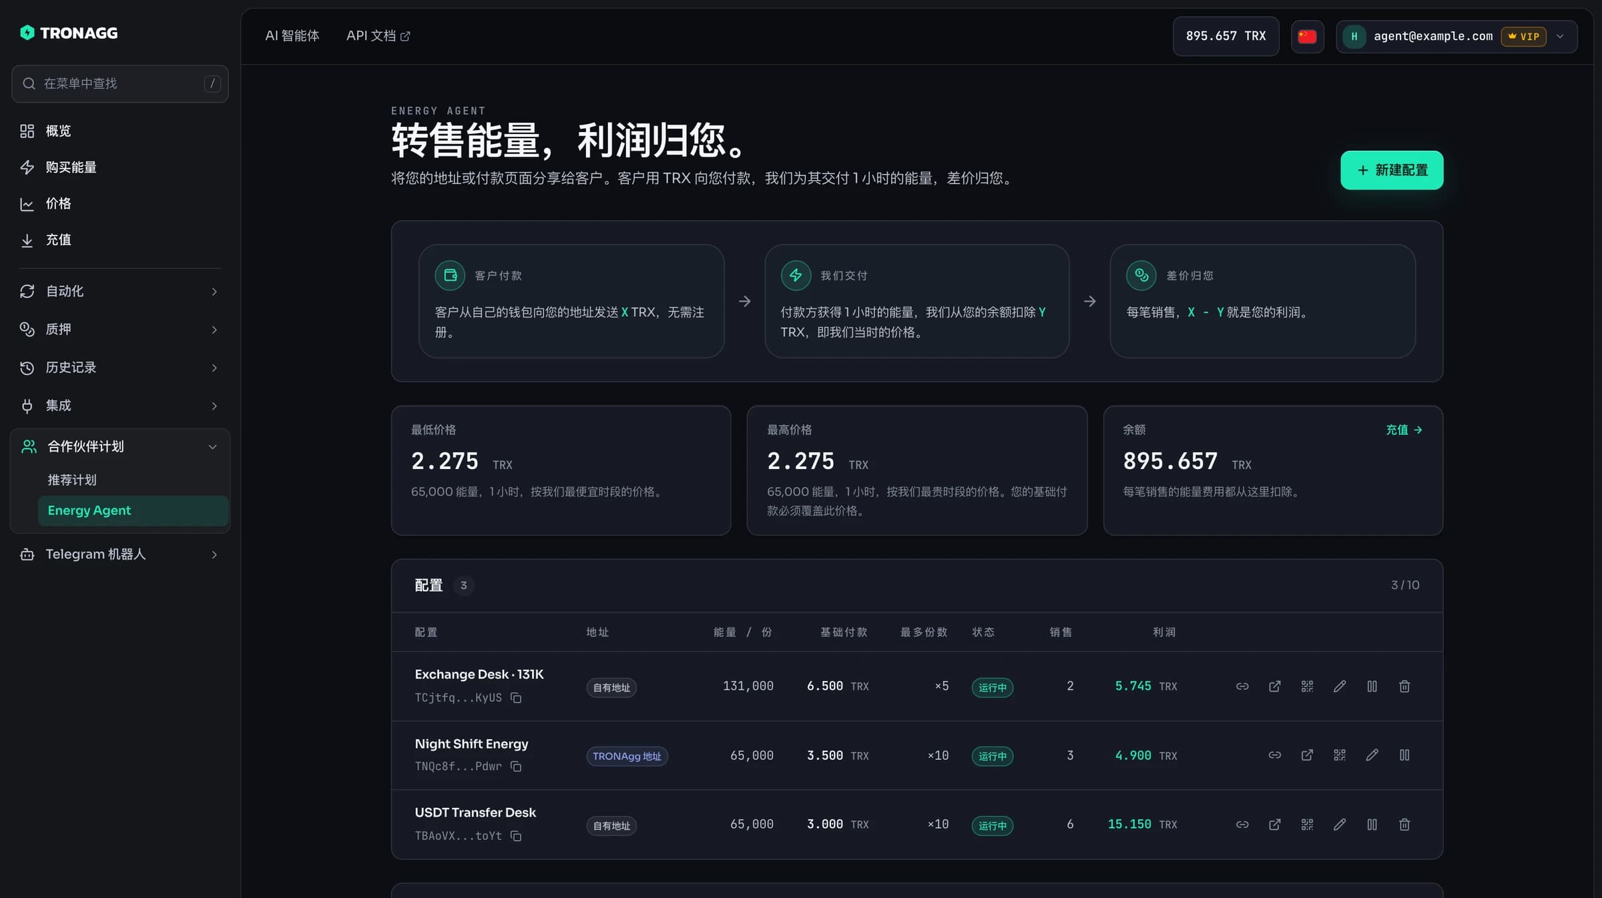1602x898 pixels.
Task: Copy address TCjtfq...KyUS to clipboard
Action: 516,698
